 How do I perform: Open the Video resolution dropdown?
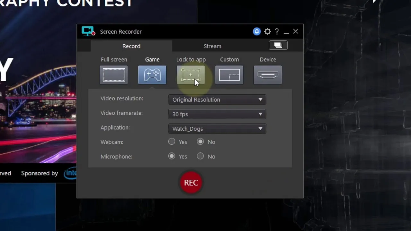(x=217, y=99)
